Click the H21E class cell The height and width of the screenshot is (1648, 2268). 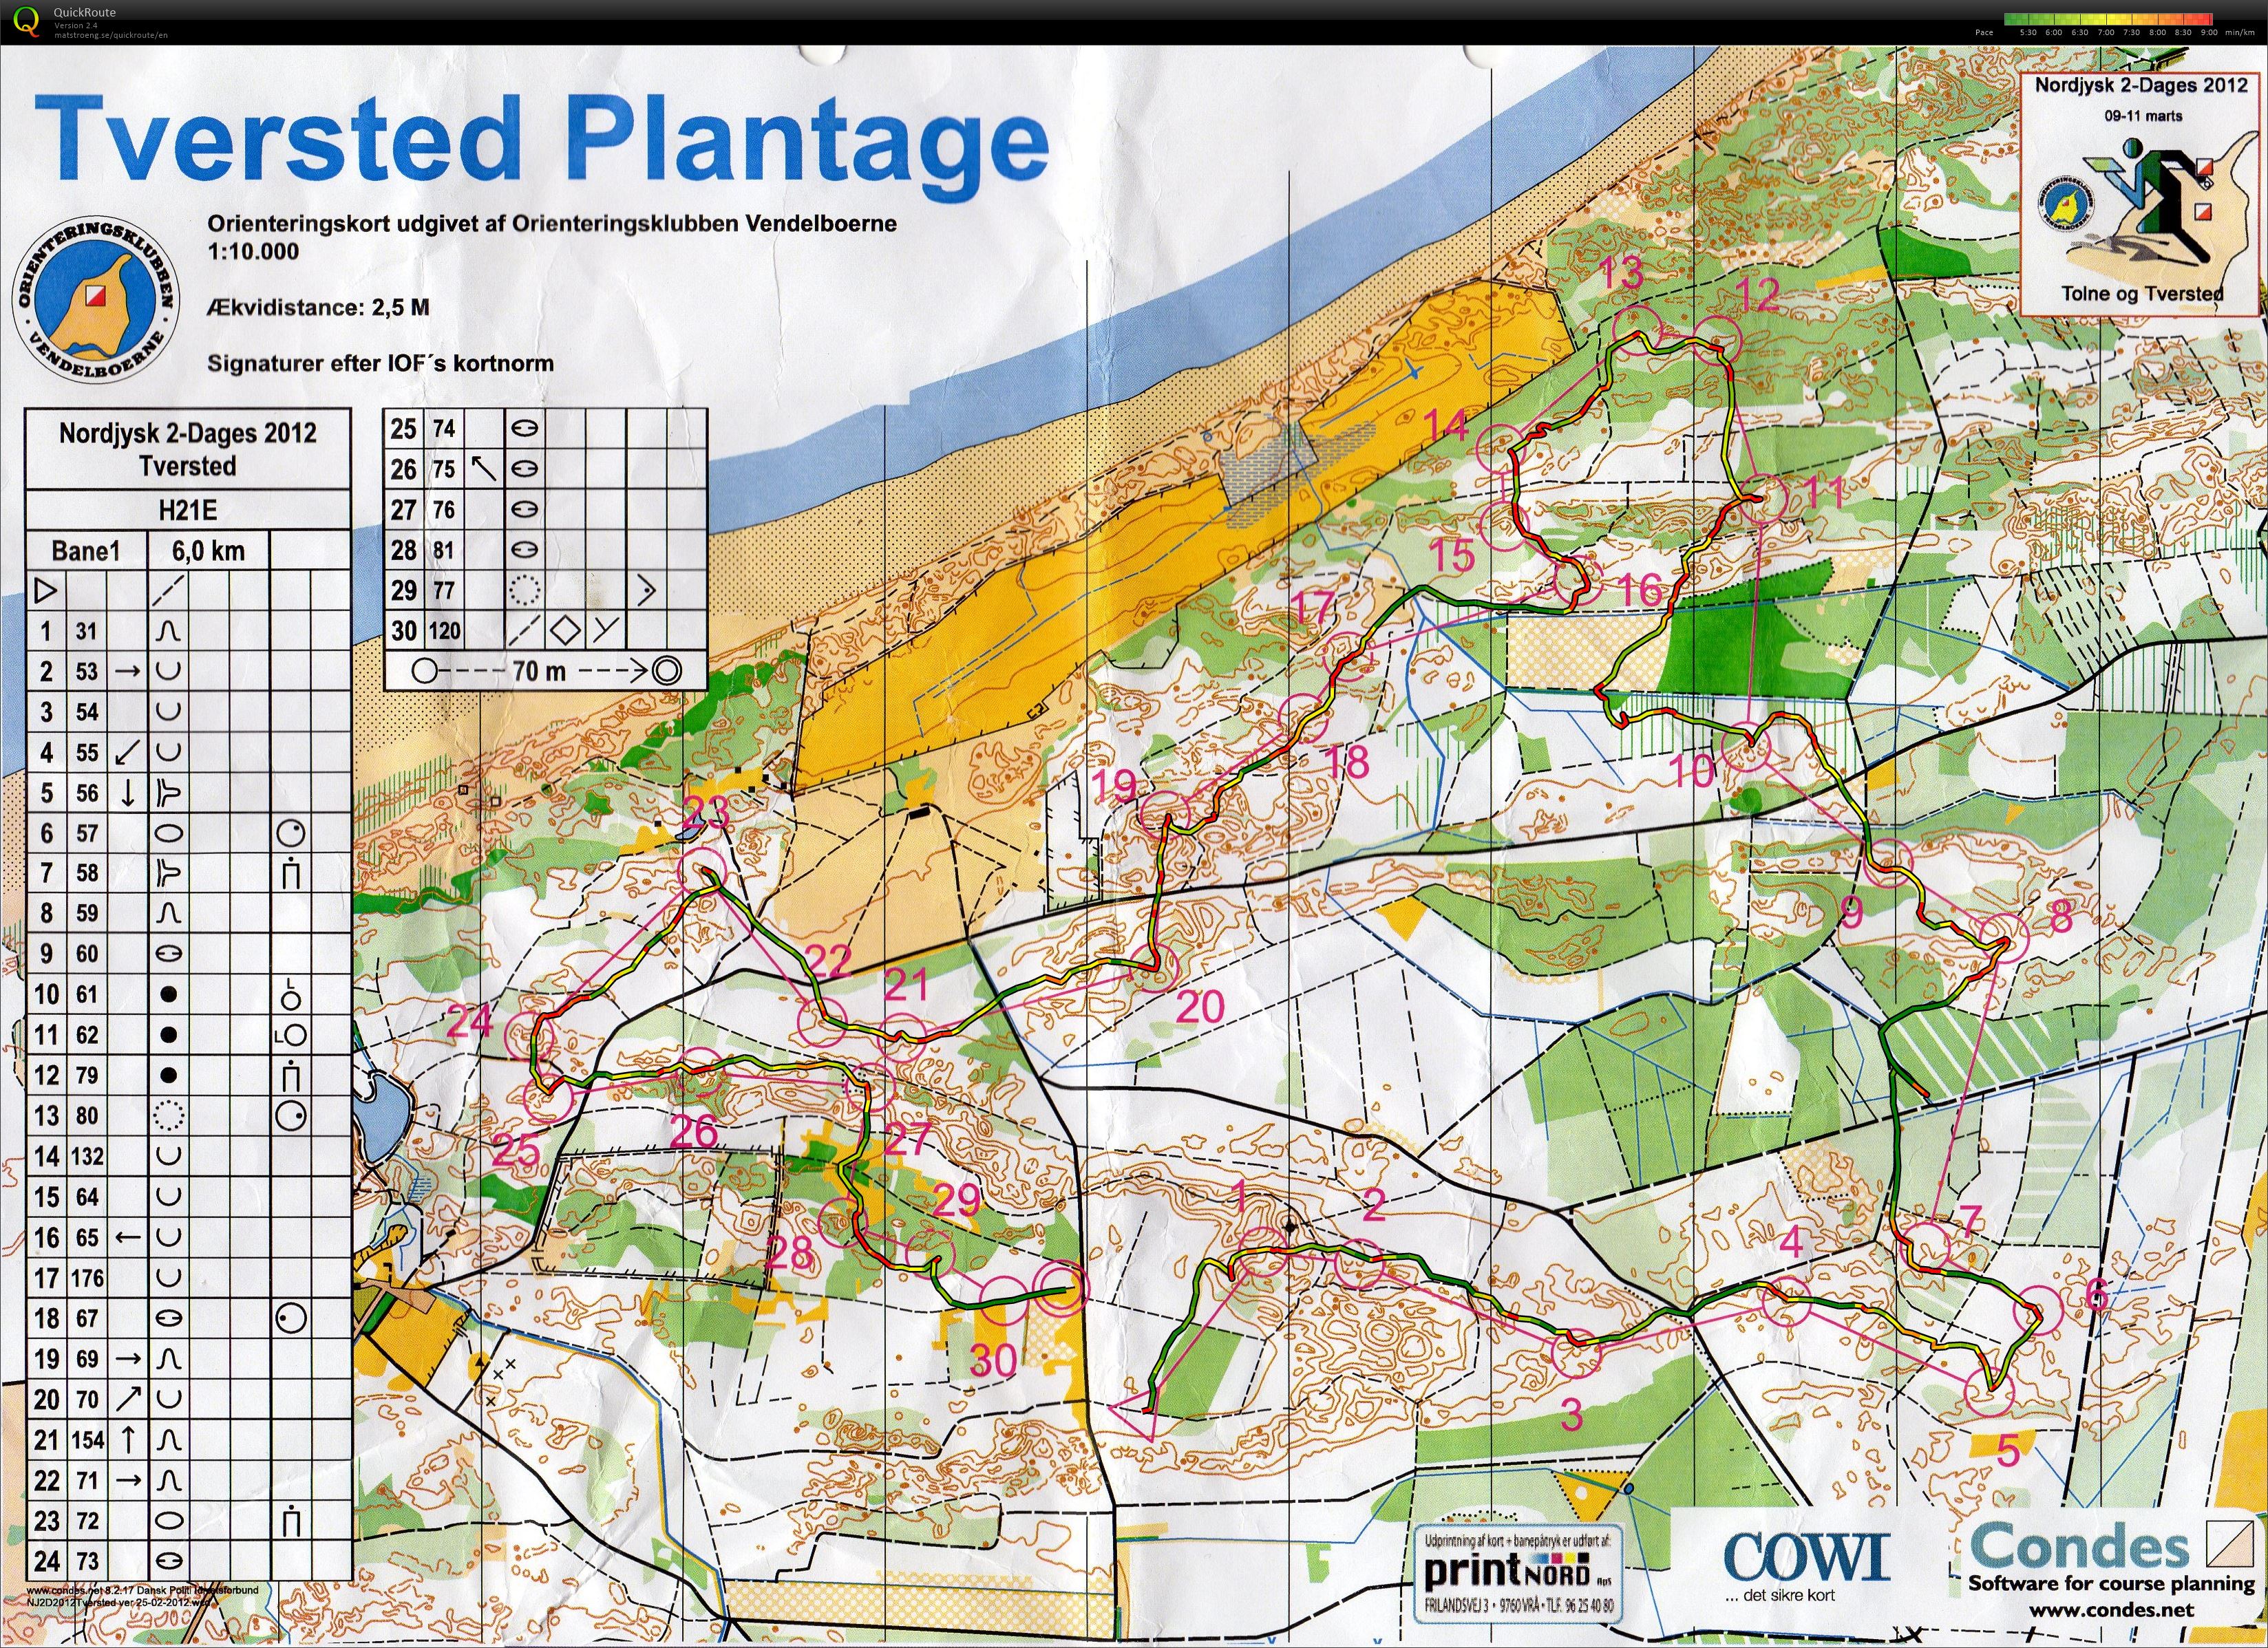(x=188, y=511)
